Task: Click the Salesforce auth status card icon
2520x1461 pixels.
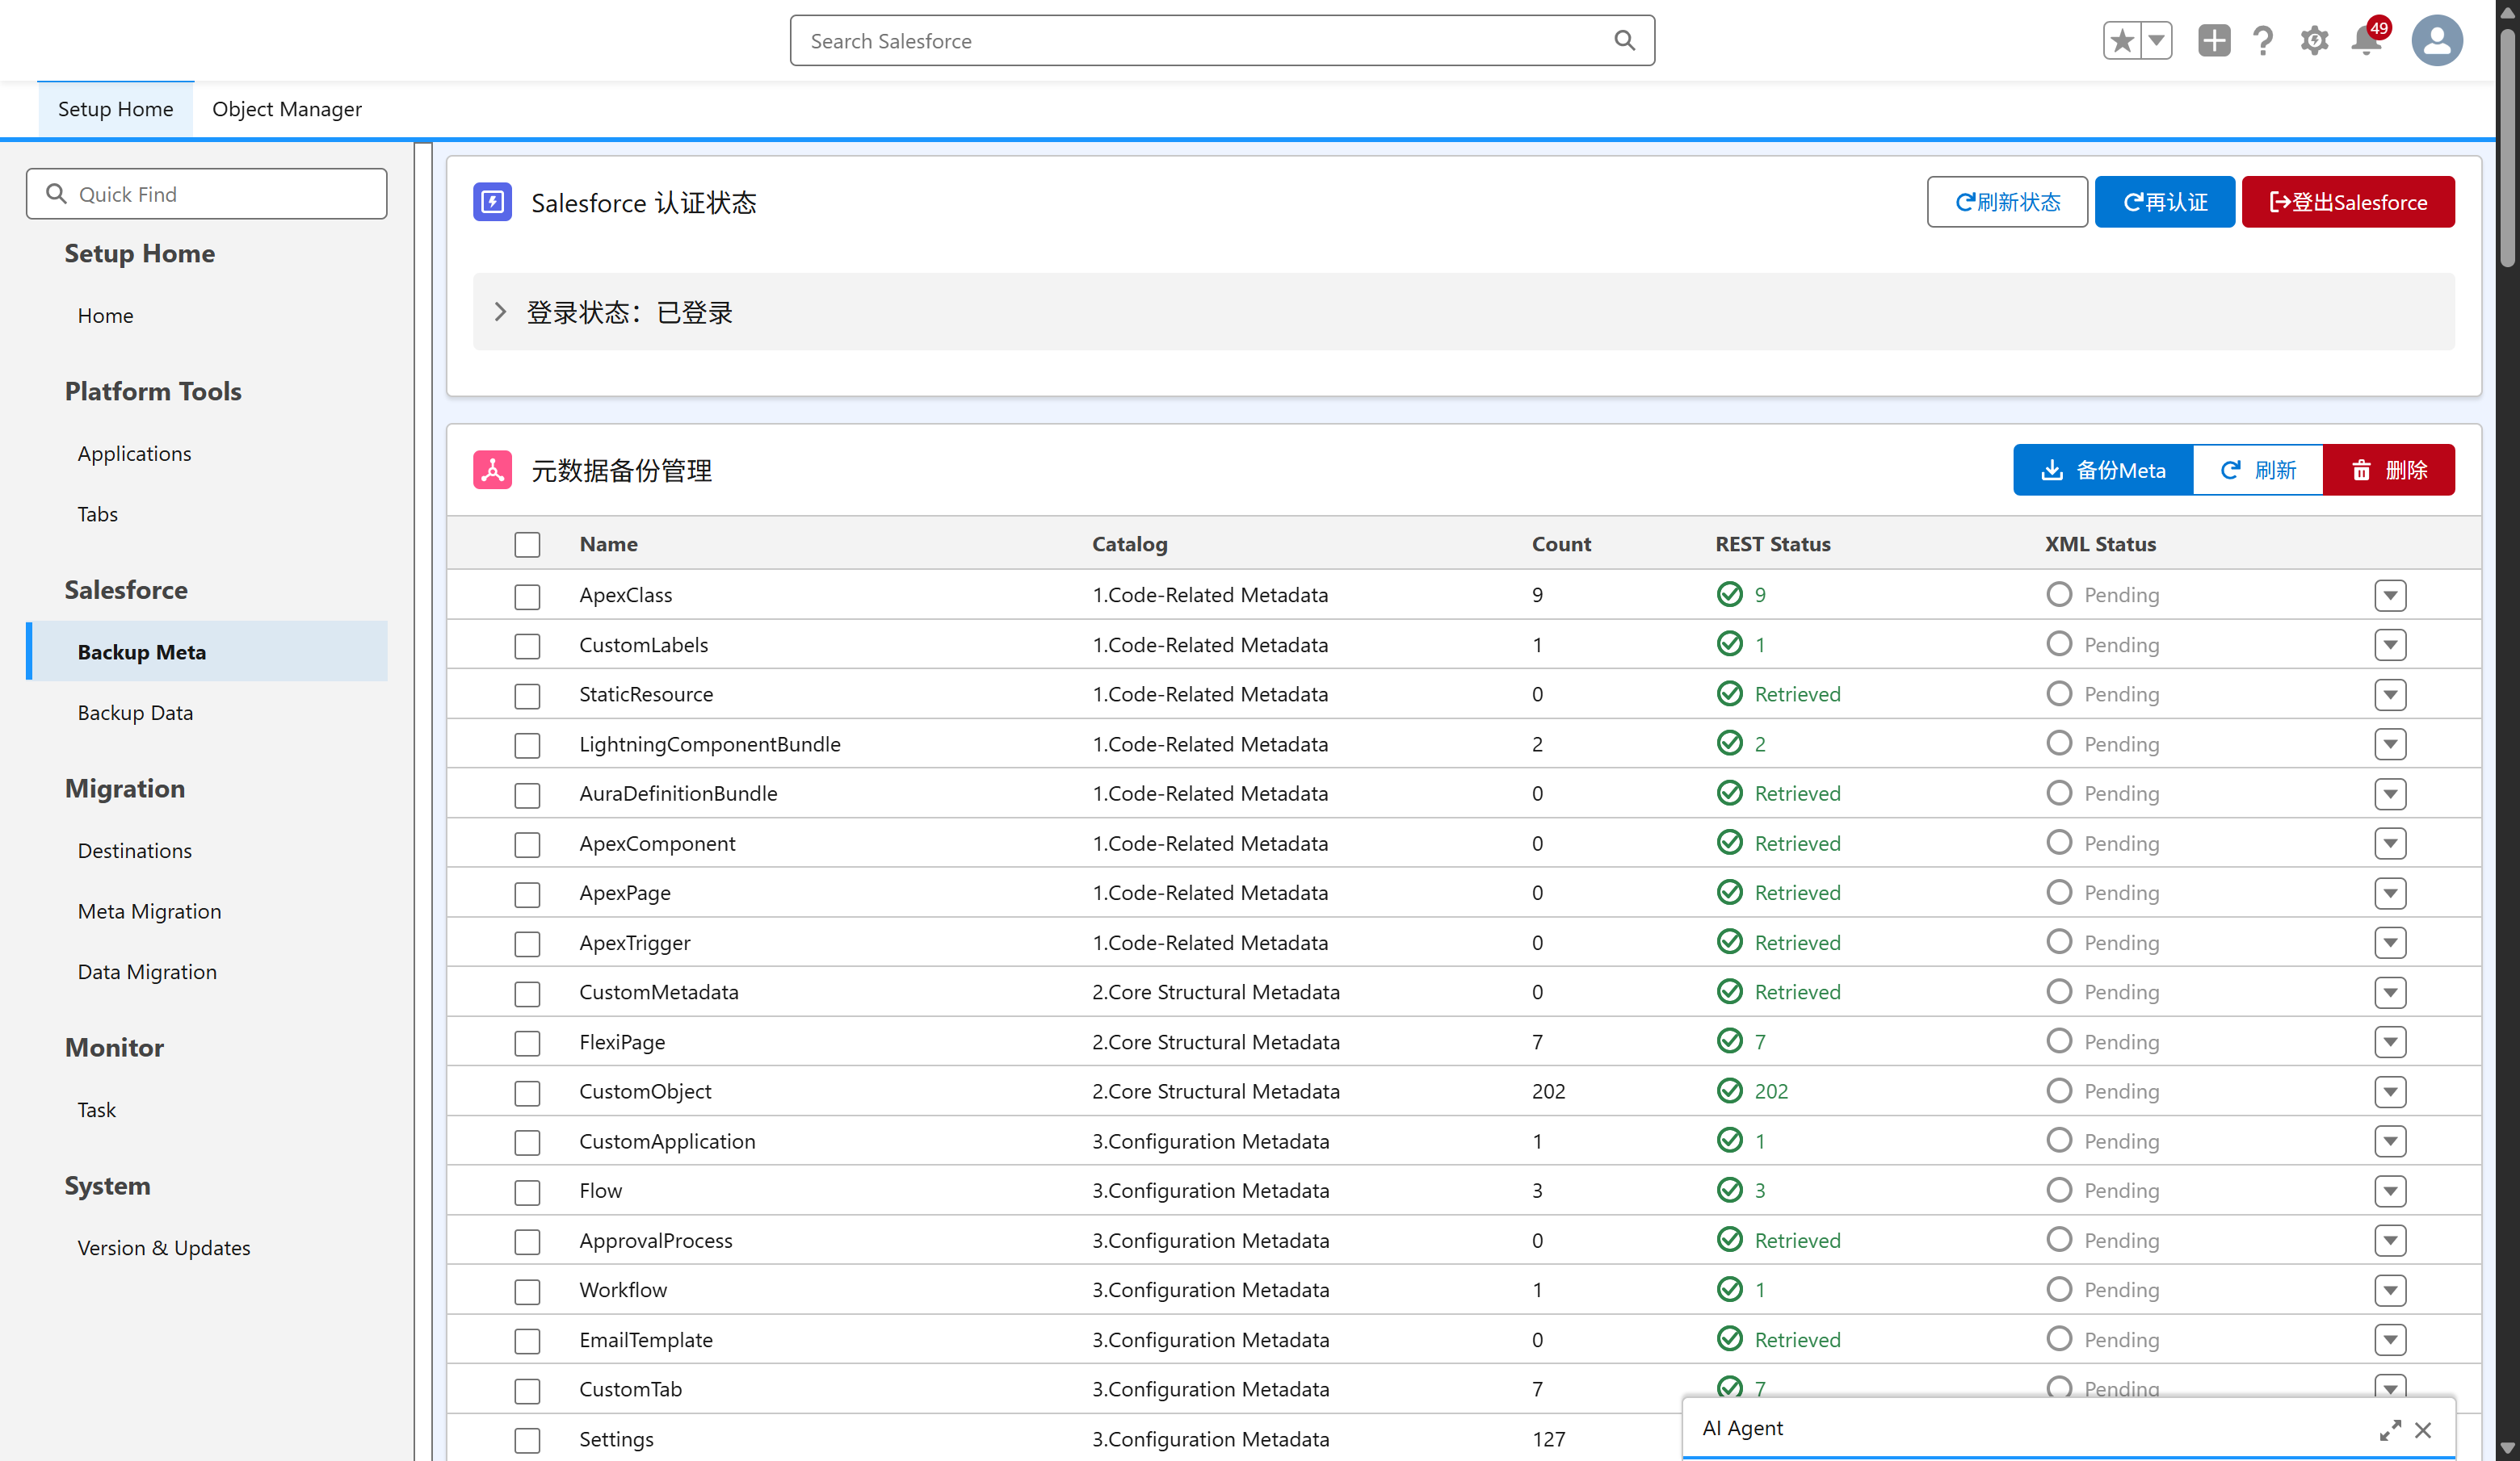Action: [492, 202]
